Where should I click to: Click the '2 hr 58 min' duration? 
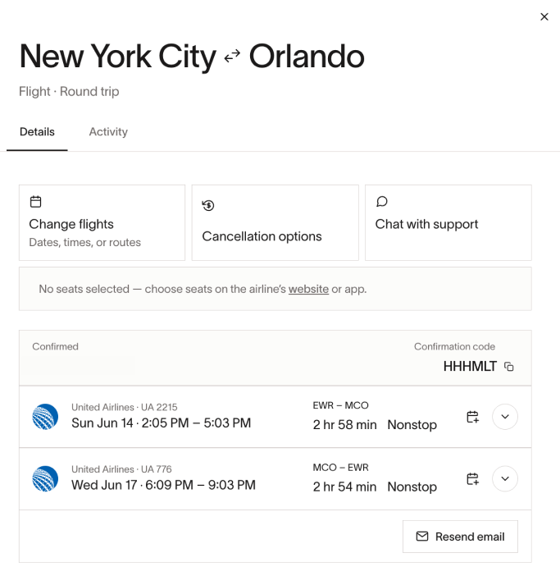(345, 424)
